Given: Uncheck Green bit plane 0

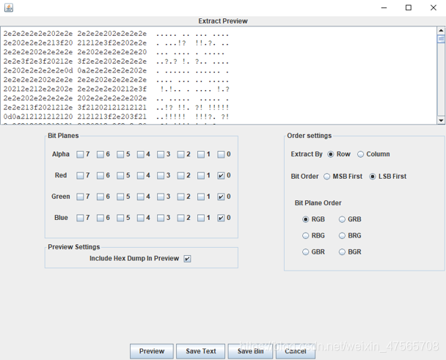Looking at the screenshot, I should pyautogui.click(x=221, y=196).
